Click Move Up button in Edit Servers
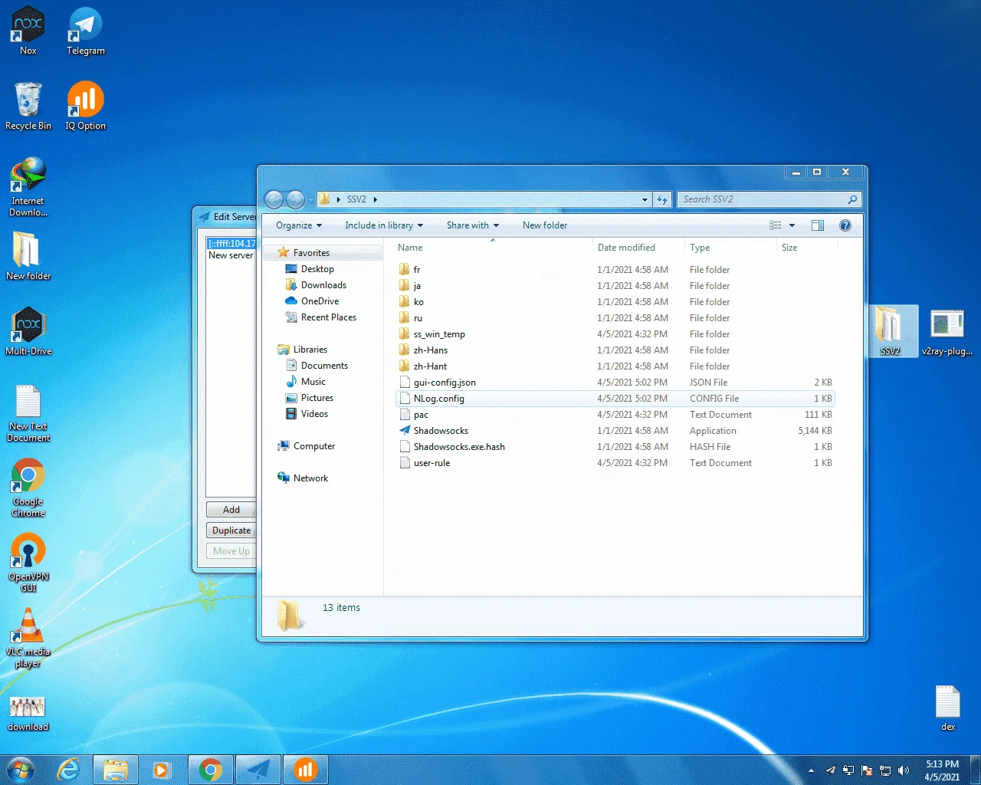This screenshot has height=785, width=981. point(231,551)
